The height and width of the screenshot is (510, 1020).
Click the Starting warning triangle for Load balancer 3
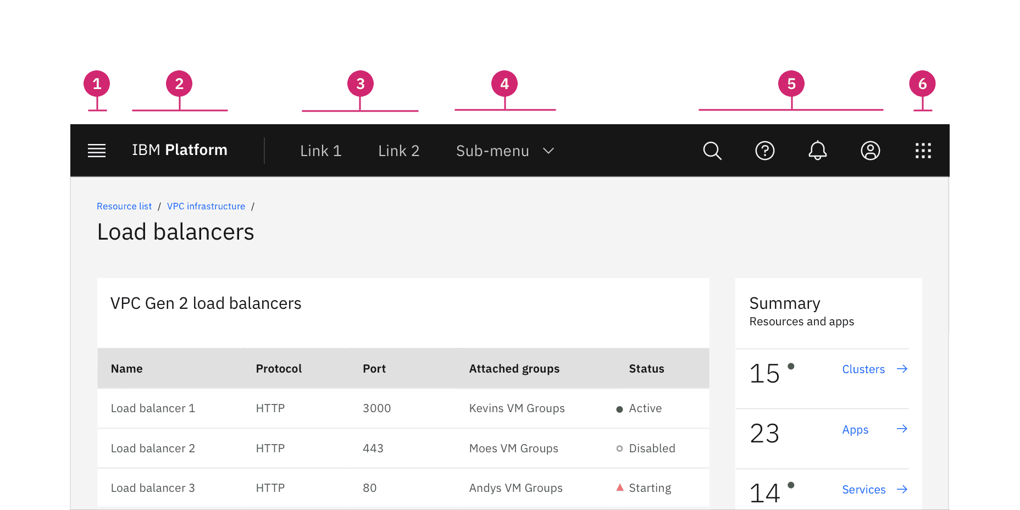[x=620, y=487]
